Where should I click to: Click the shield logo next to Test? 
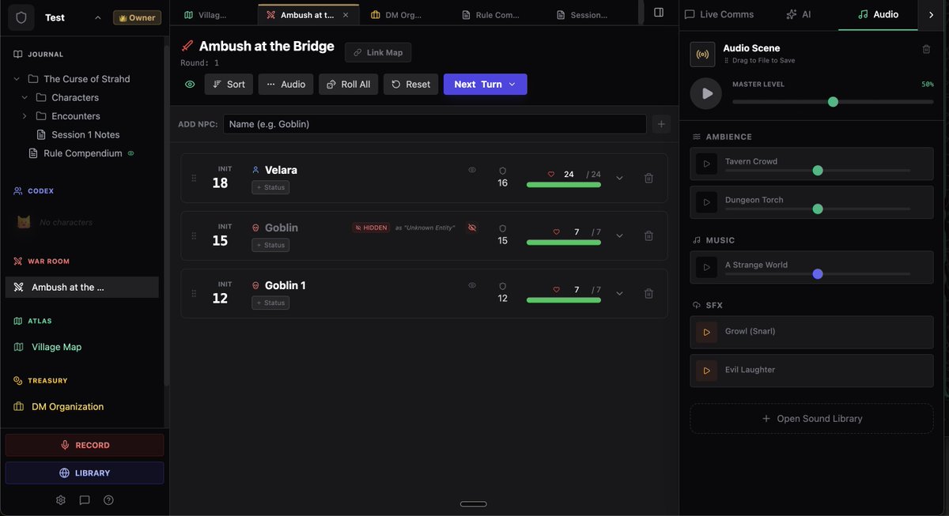[x=20, y=17]
